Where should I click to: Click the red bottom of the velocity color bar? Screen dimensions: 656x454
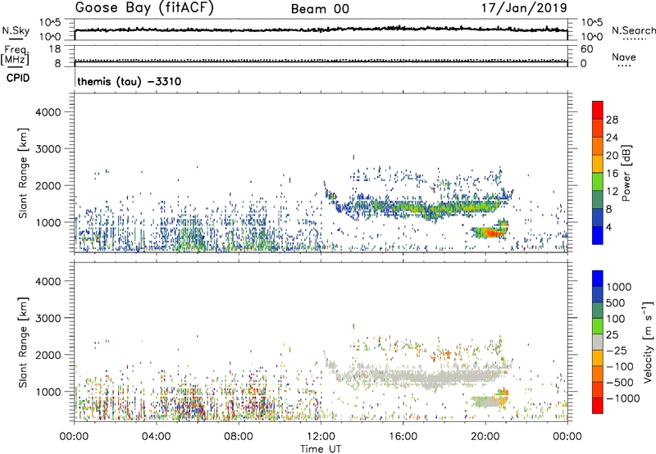tap(598, 406)
